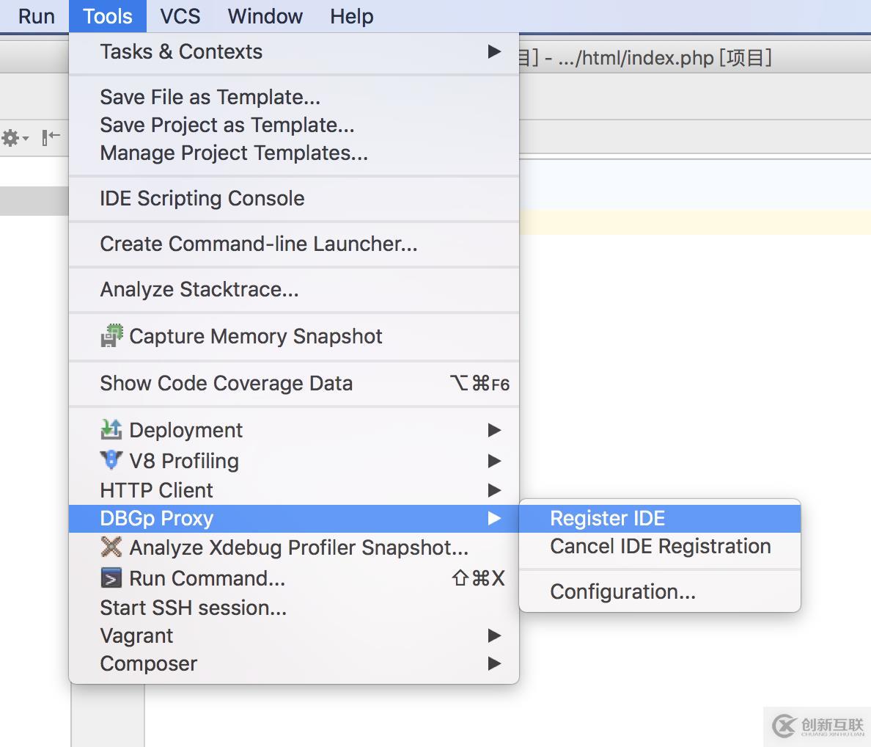Click the Capture Memory Snapshot icon
The image size is (871, 747).
click(111, 335)
